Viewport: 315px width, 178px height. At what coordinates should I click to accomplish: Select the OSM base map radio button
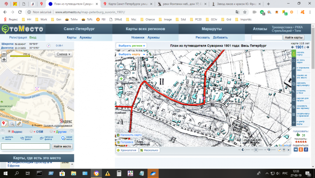pos(31,132)
